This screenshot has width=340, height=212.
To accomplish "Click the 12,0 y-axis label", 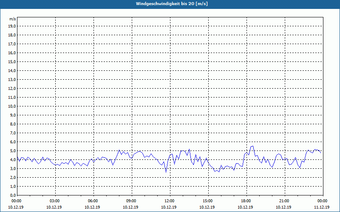I will (12, 88).
